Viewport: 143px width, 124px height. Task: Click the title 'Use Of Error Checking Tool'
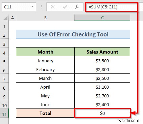tap(73, 34)
